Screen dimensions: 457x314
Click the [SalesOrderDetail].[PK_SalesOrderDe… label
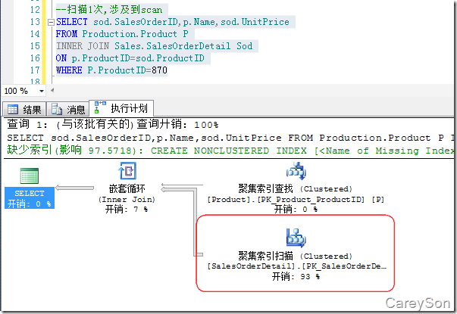point(296,266)
